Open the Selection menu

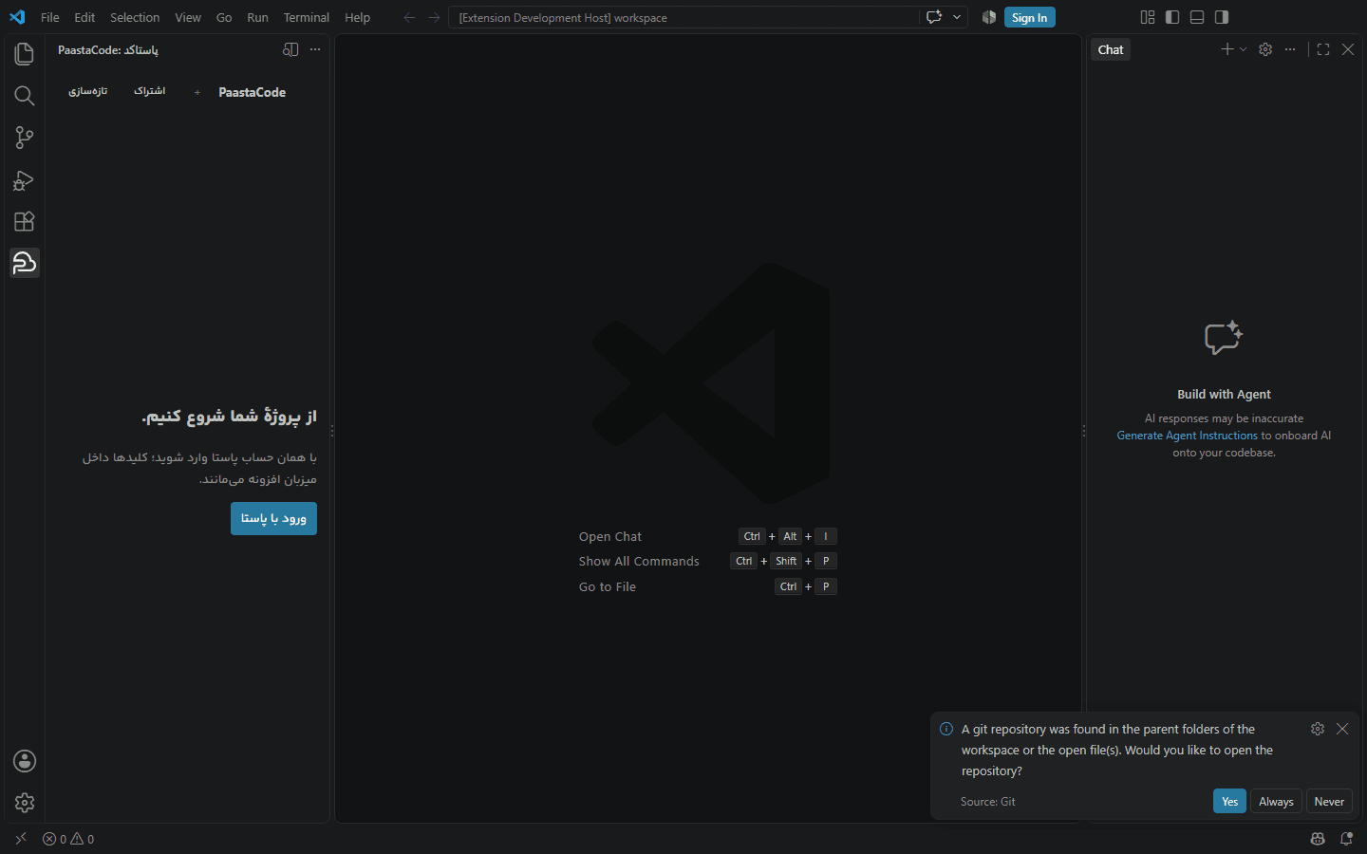[135, 17]
